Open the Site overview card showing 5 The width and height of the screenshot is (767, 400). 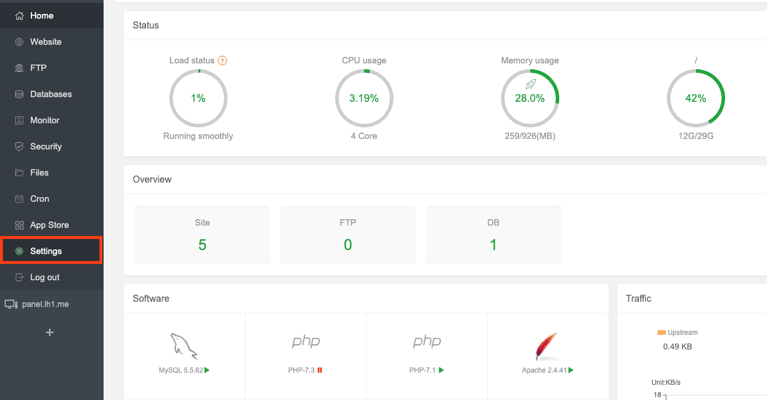pyautogui.click(x=203, y=235)
